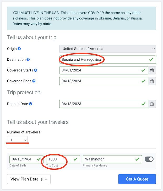Open the Coverage Ends help tooltip icon
The height and width of the screenshot is (191, 163).
(x=34, y=81)
